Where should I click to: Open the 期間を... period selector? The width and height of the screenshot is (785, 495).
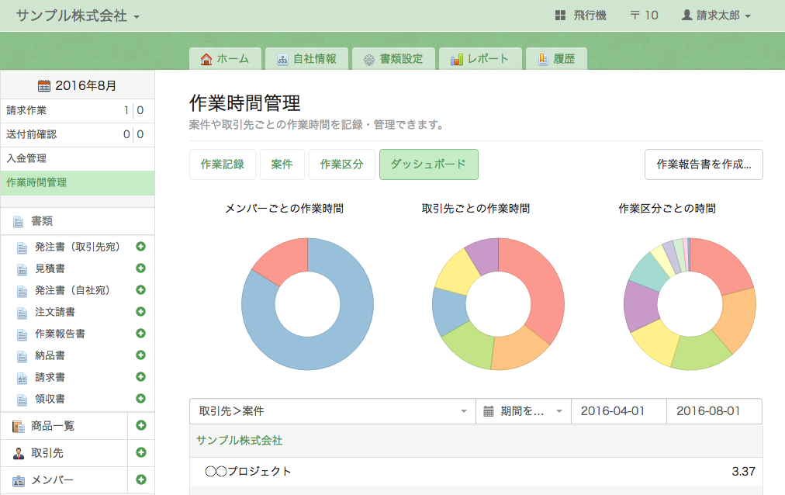523,411
